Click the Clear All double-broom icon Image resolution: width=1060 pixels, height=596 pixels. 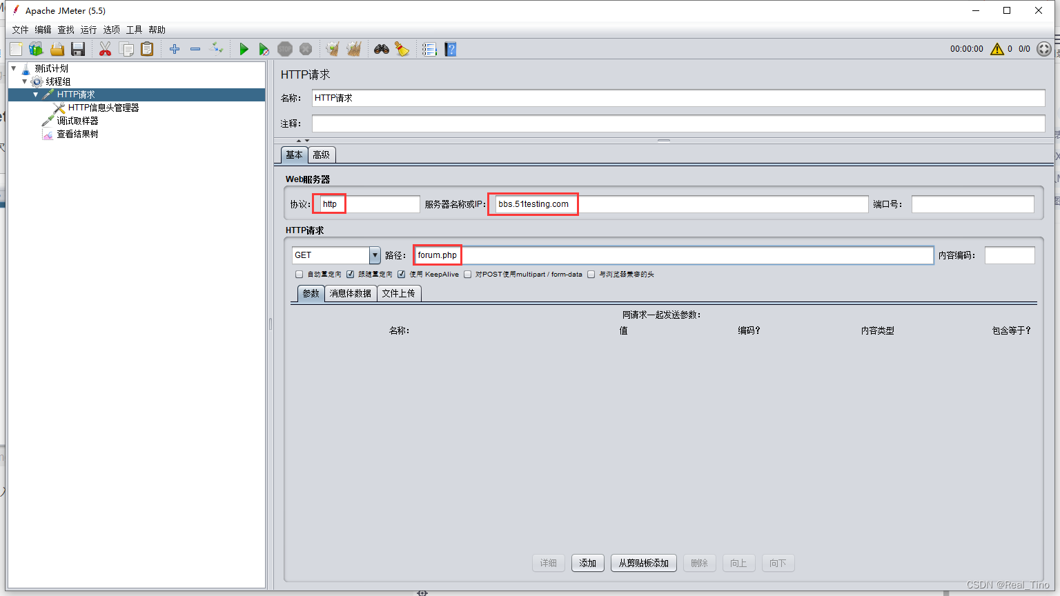[354, 49]
